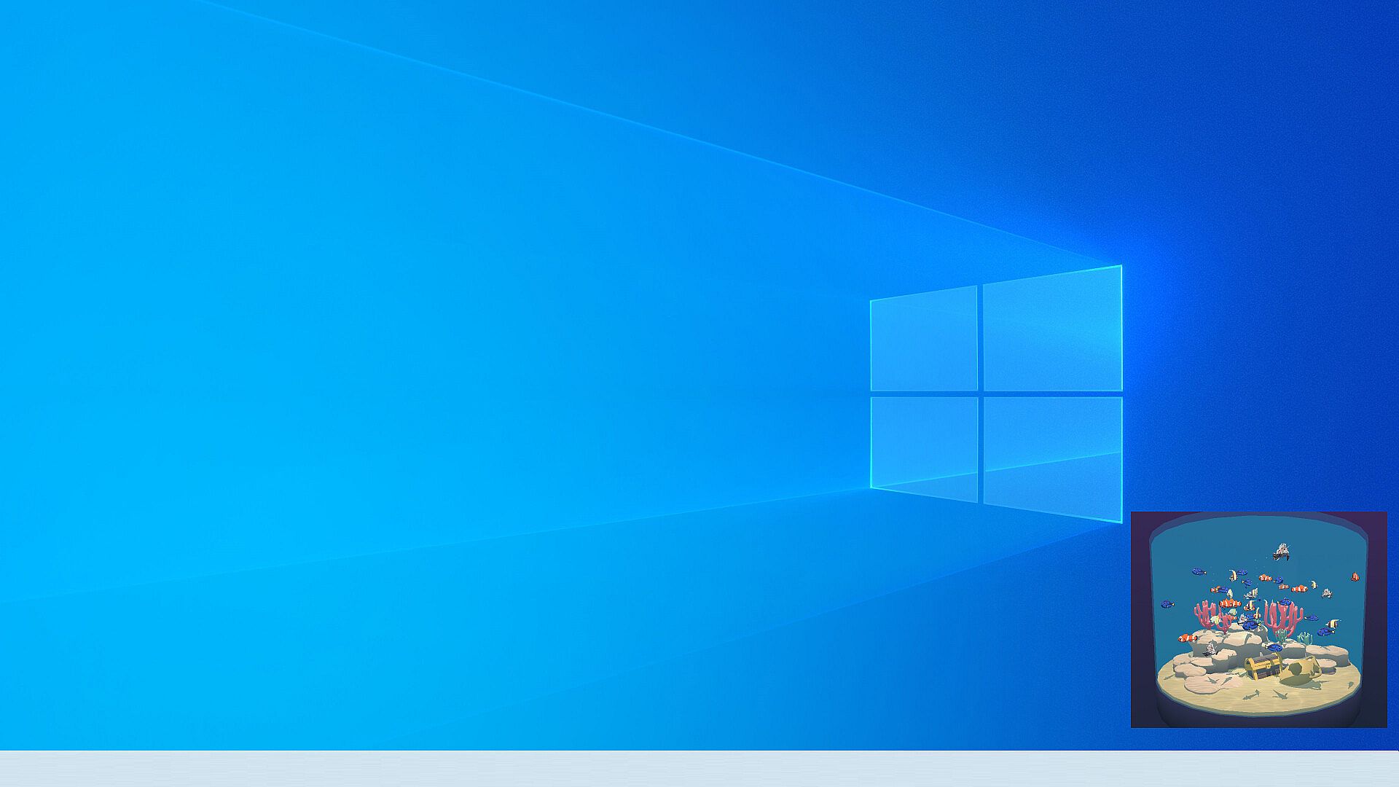Click the dark purple aquarium frame's top-left corner

[x=1137, y=517]
